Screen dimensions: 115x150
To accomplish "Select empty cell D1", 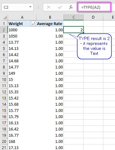I will 93,24.
